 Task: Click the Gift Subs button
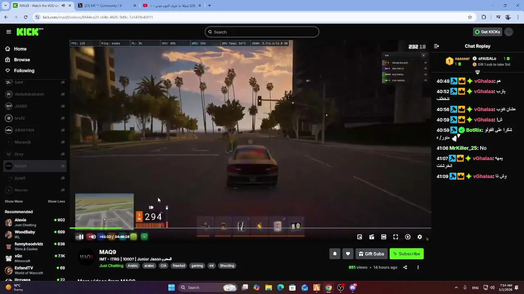[x=371, y=254]
